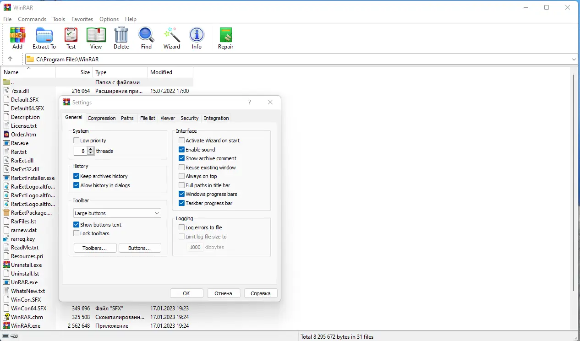Sort files by the Modified column header

170,72
